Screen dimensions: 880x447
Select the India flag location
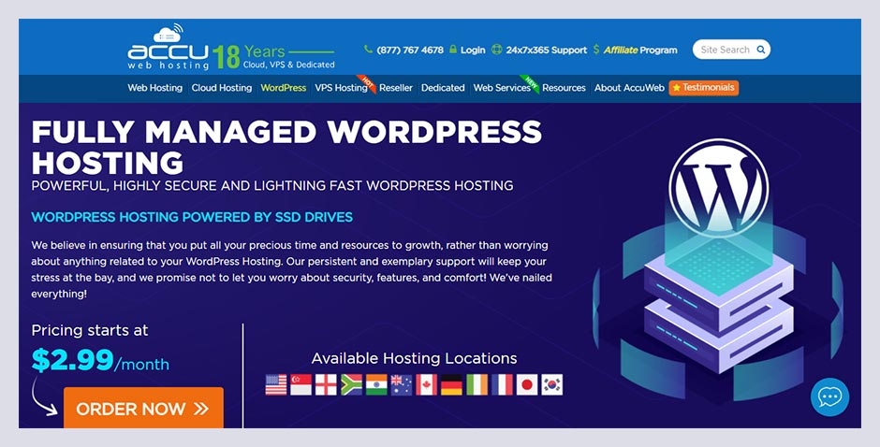[376, 384]
